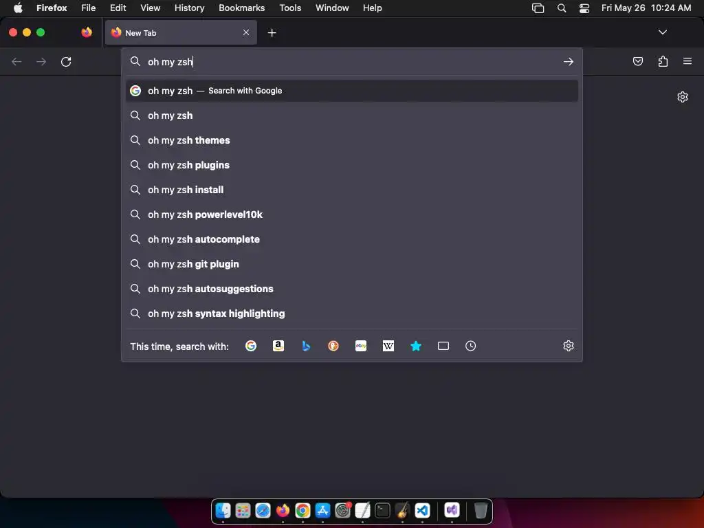Open the Apple menu

coord(18,8)
